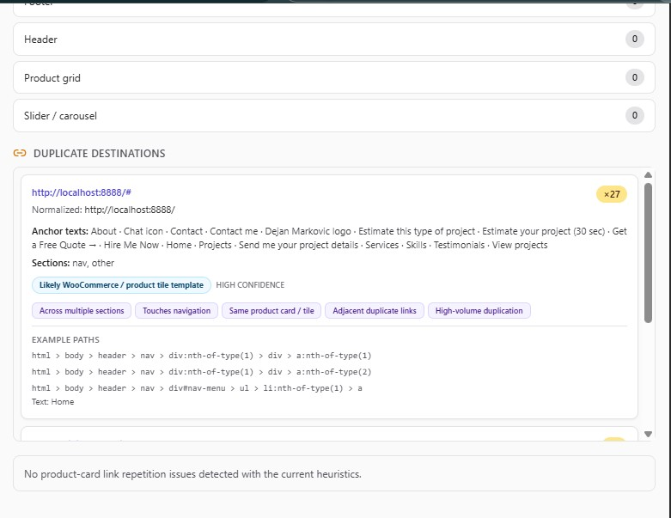Click the Header row's 0 count badge
Image resolution: width=671 pixels, height=518 pixels.
click(634, 39)
